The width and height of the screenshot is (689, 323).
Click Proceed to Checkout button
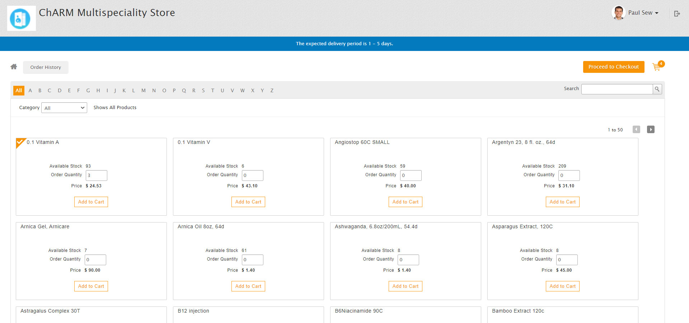613,67
